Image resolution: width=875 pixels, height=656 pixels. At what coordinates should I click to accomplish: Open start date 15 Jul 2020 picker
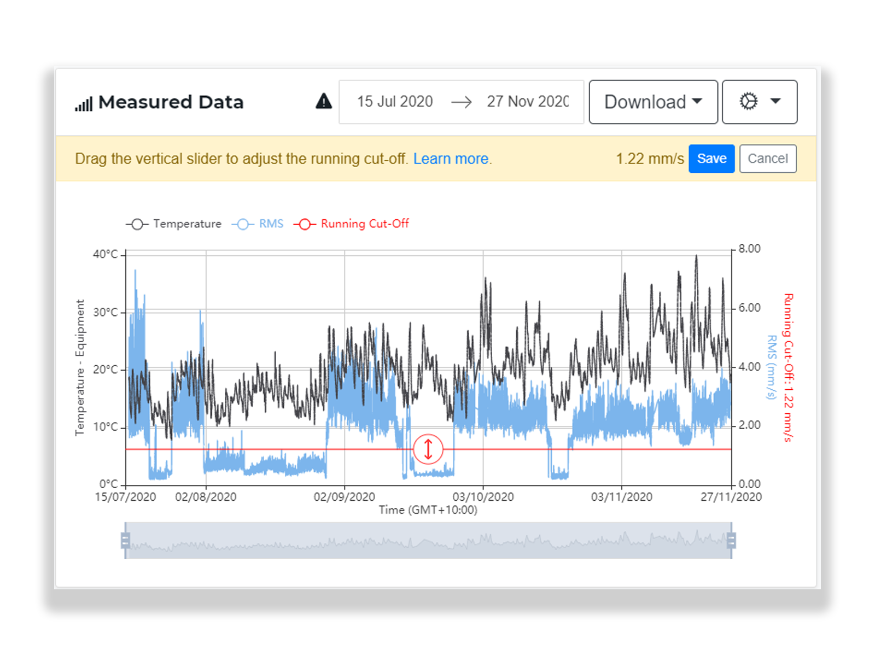395,102
